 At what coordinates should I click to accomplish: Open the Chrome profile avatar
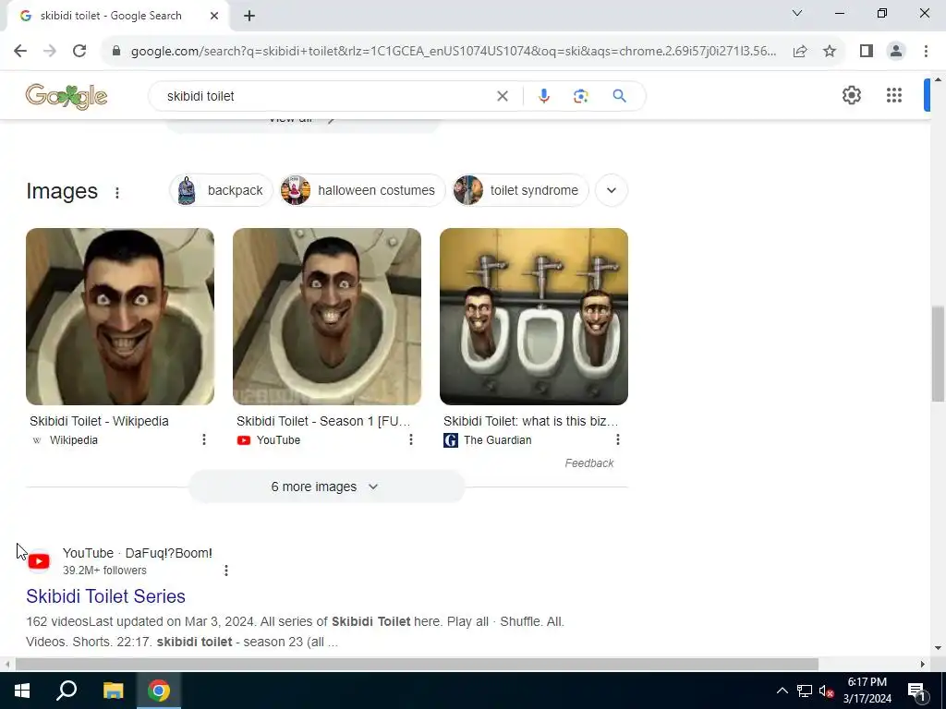click(896, 51)
